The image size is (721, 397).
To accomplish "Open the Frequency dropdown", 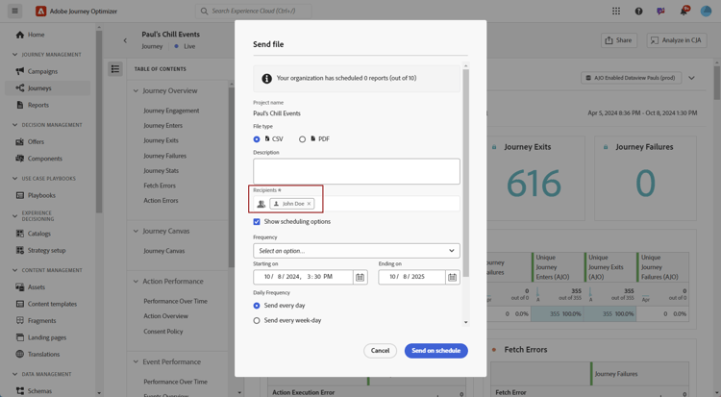I will (357, 251).
